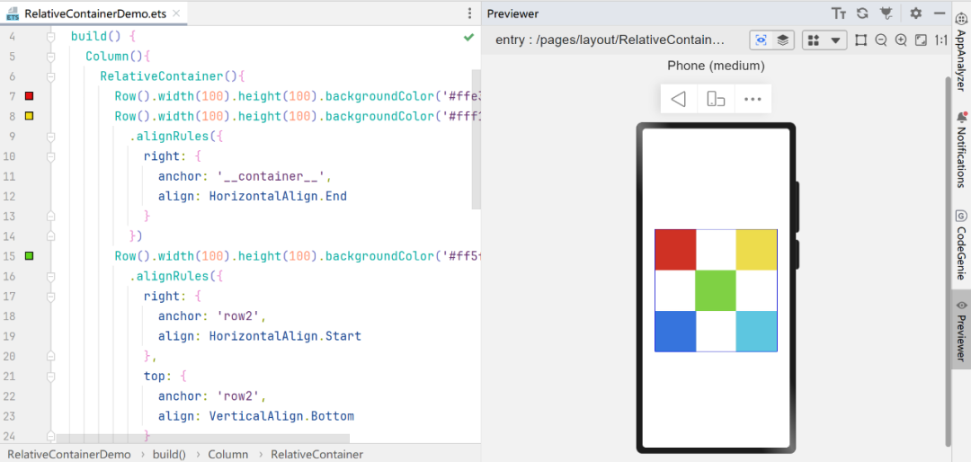Toggle the frame outline icon in preview toolbar

(x=860, y=40)
